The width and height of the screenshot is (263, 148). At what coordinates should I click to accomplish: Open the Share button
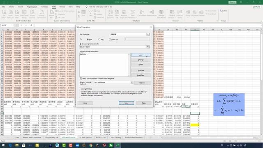[x=256, y=7]
